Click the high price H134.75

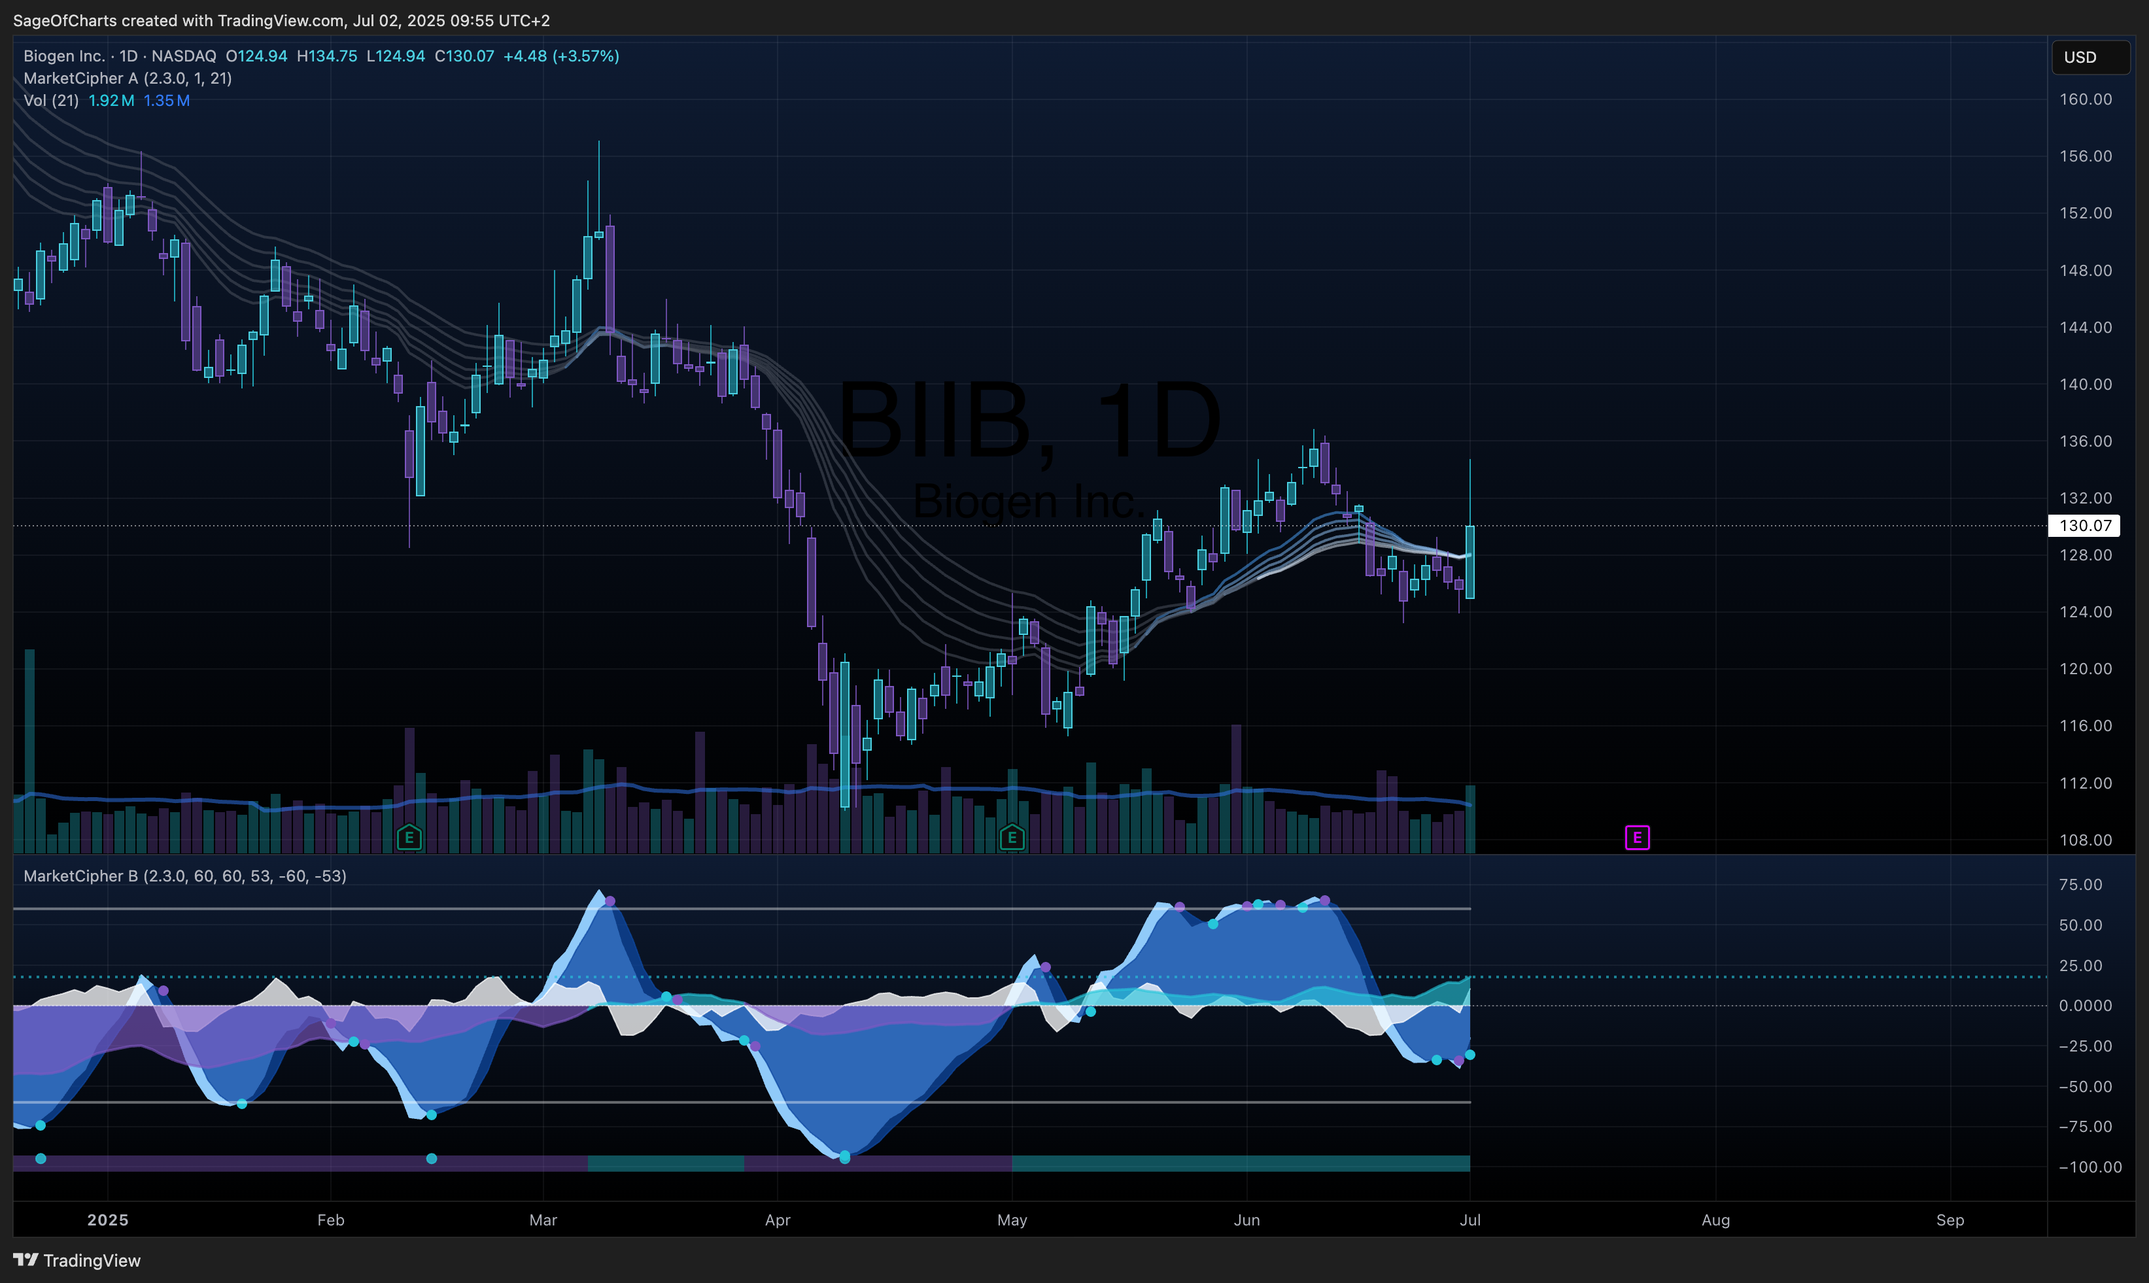pos(327,56)
